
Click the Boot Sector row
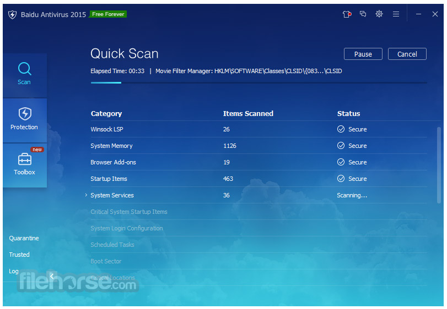pyautogui.click(x=259, y=261)
